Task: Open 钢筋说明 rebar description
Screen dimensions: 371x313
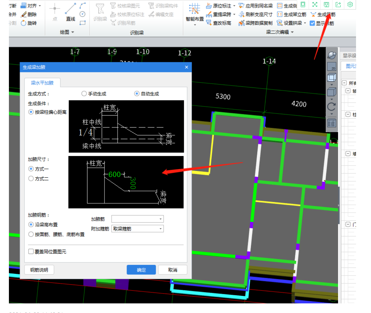Action: [x=39, y=270]
